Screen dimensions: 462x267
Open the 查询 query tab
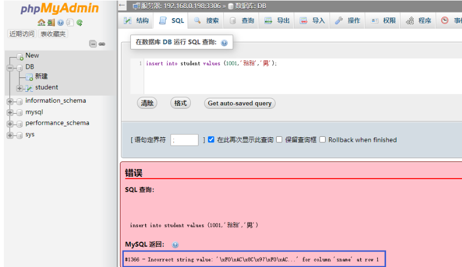click(x=241, y=21)
